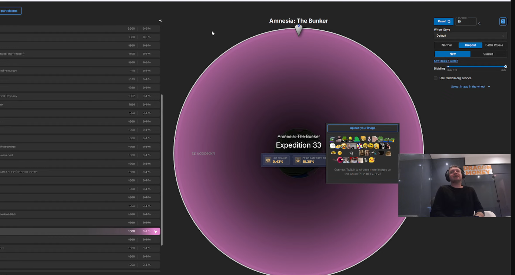
Task: Click the 0.5 % chance in the list
Action: coord(147,71)
